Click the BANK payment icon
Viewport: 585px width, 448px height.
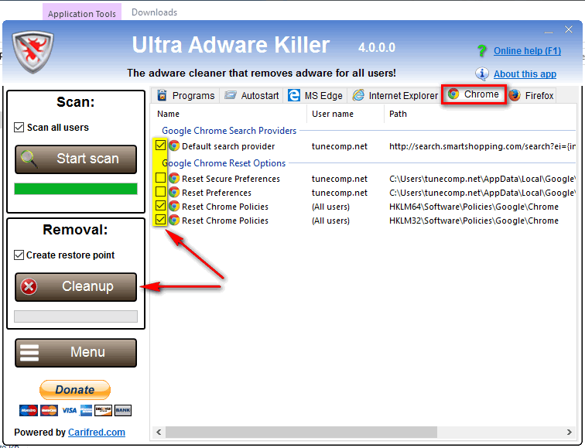pyautogui.click(x=123, y=410)
